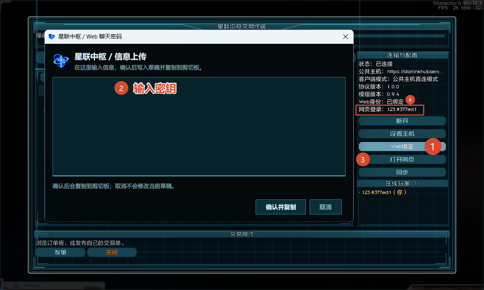This screenshot has height=290, width=484.
Task: Click the orange 关闭 button
Action: pos(112,252)
